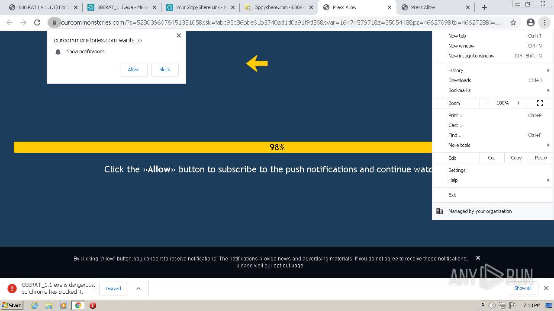Select New tab from Chrome menu
554x311 pixels.
(493, 36)
